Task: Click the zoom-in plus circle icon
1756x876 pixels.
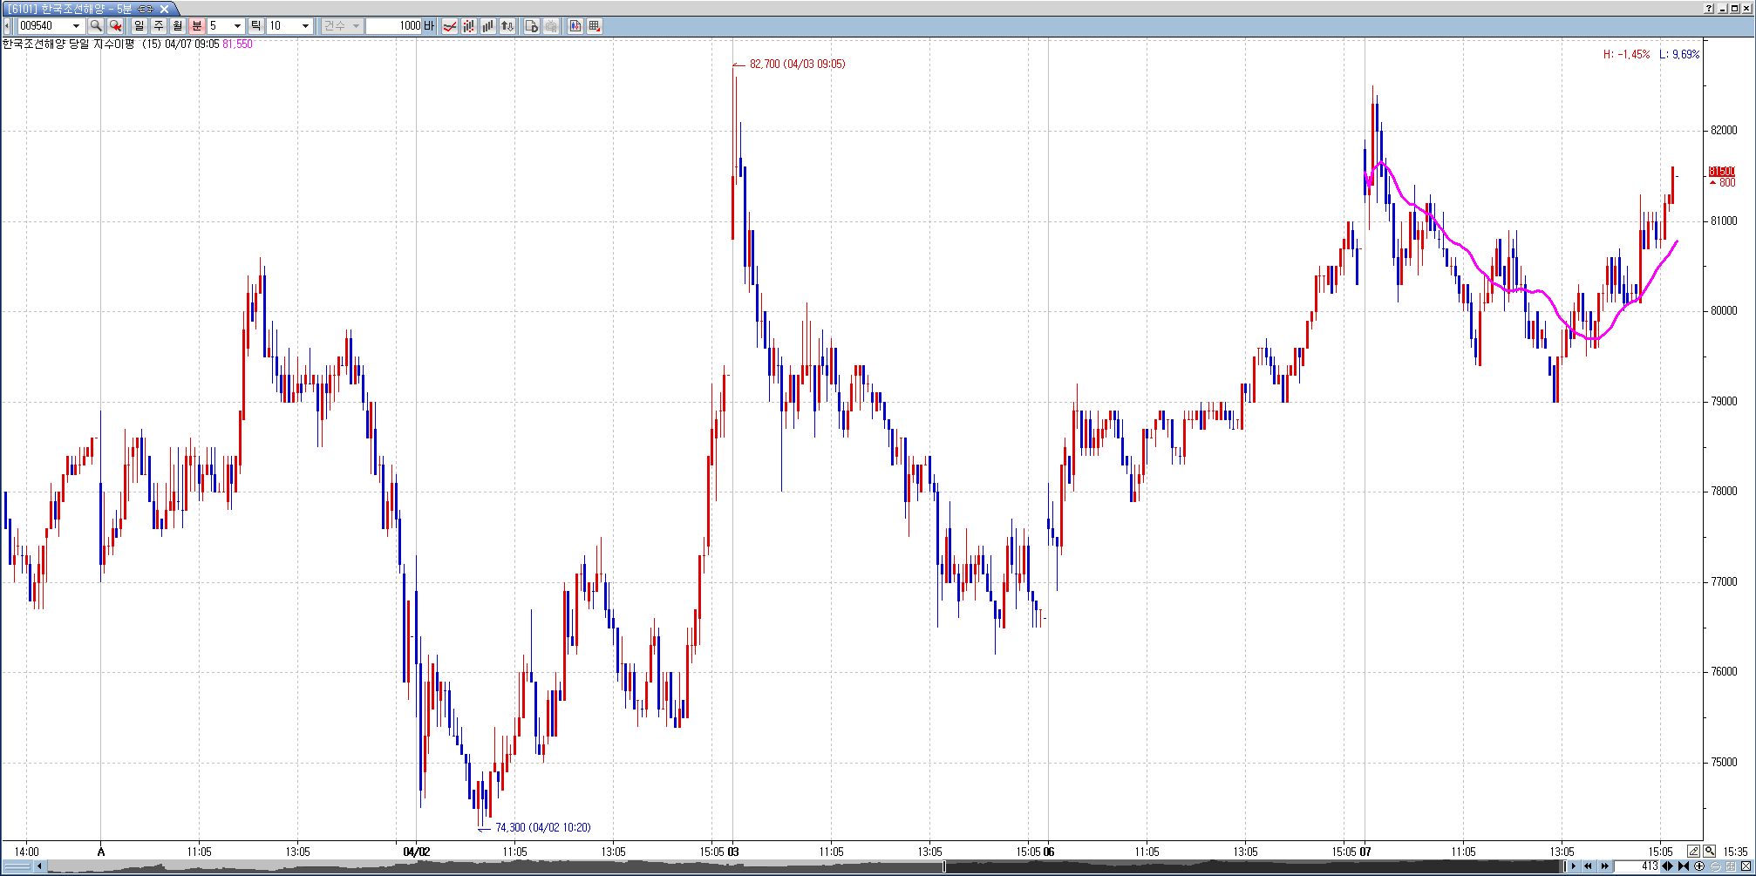Action: pyautogui.click(x=1699, y=866)
